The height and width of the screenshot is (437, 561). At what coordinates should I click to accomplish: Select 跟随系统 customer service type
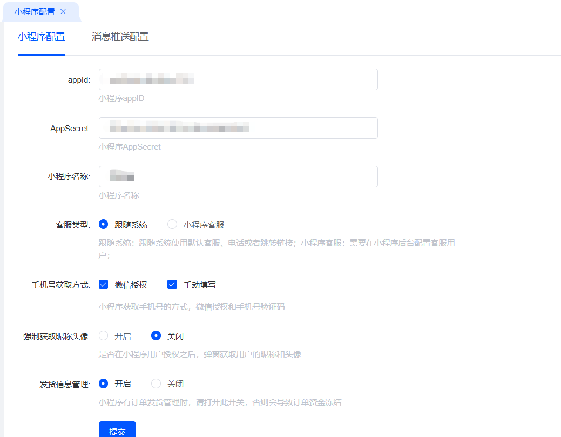click(104, 225)
